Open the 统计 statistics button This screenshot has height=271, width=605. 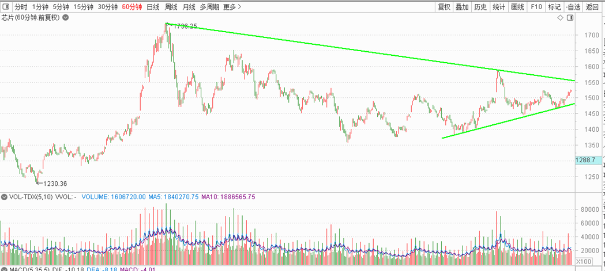point(499,6)
